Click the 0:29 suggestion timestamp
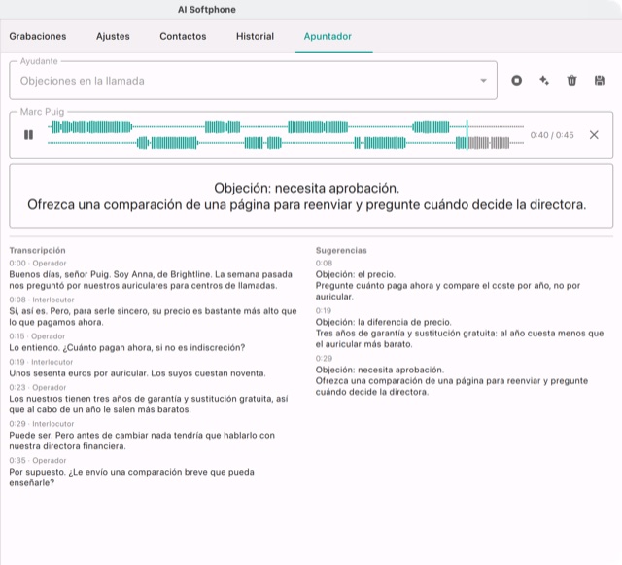 pos(324,359)
